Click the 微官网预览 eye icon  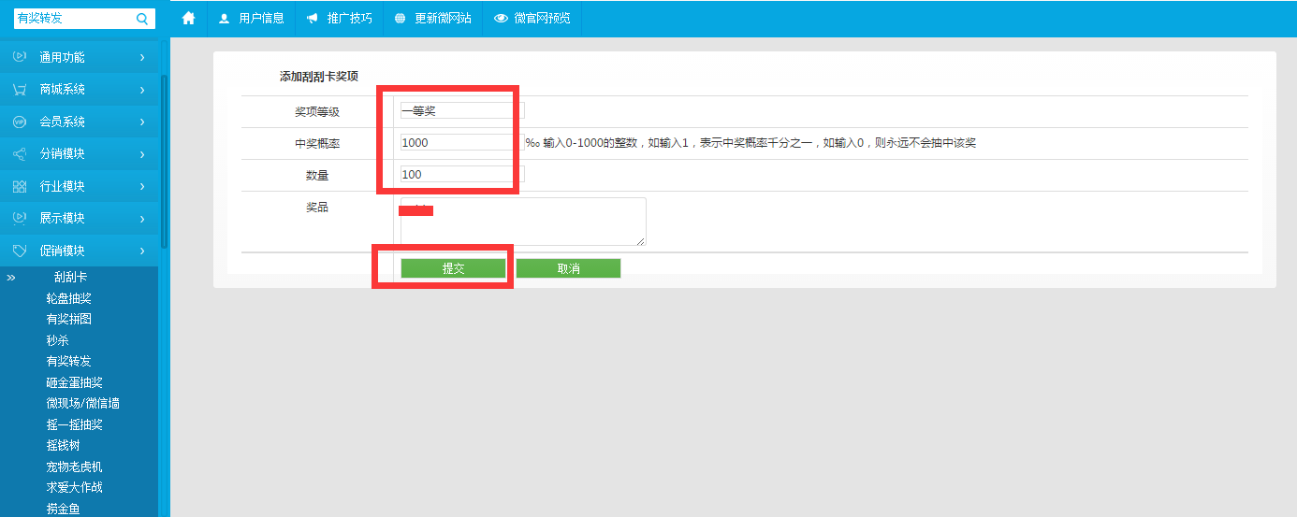point(501,19)
